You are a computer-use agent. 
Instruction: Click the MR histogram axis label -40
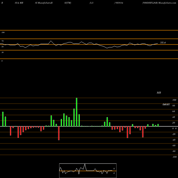pyautogui.click(x=174, y=140)
